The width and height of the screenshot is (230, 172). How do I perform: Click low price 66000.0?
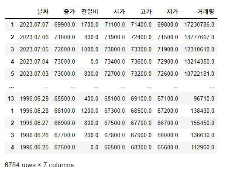[168, 135]
